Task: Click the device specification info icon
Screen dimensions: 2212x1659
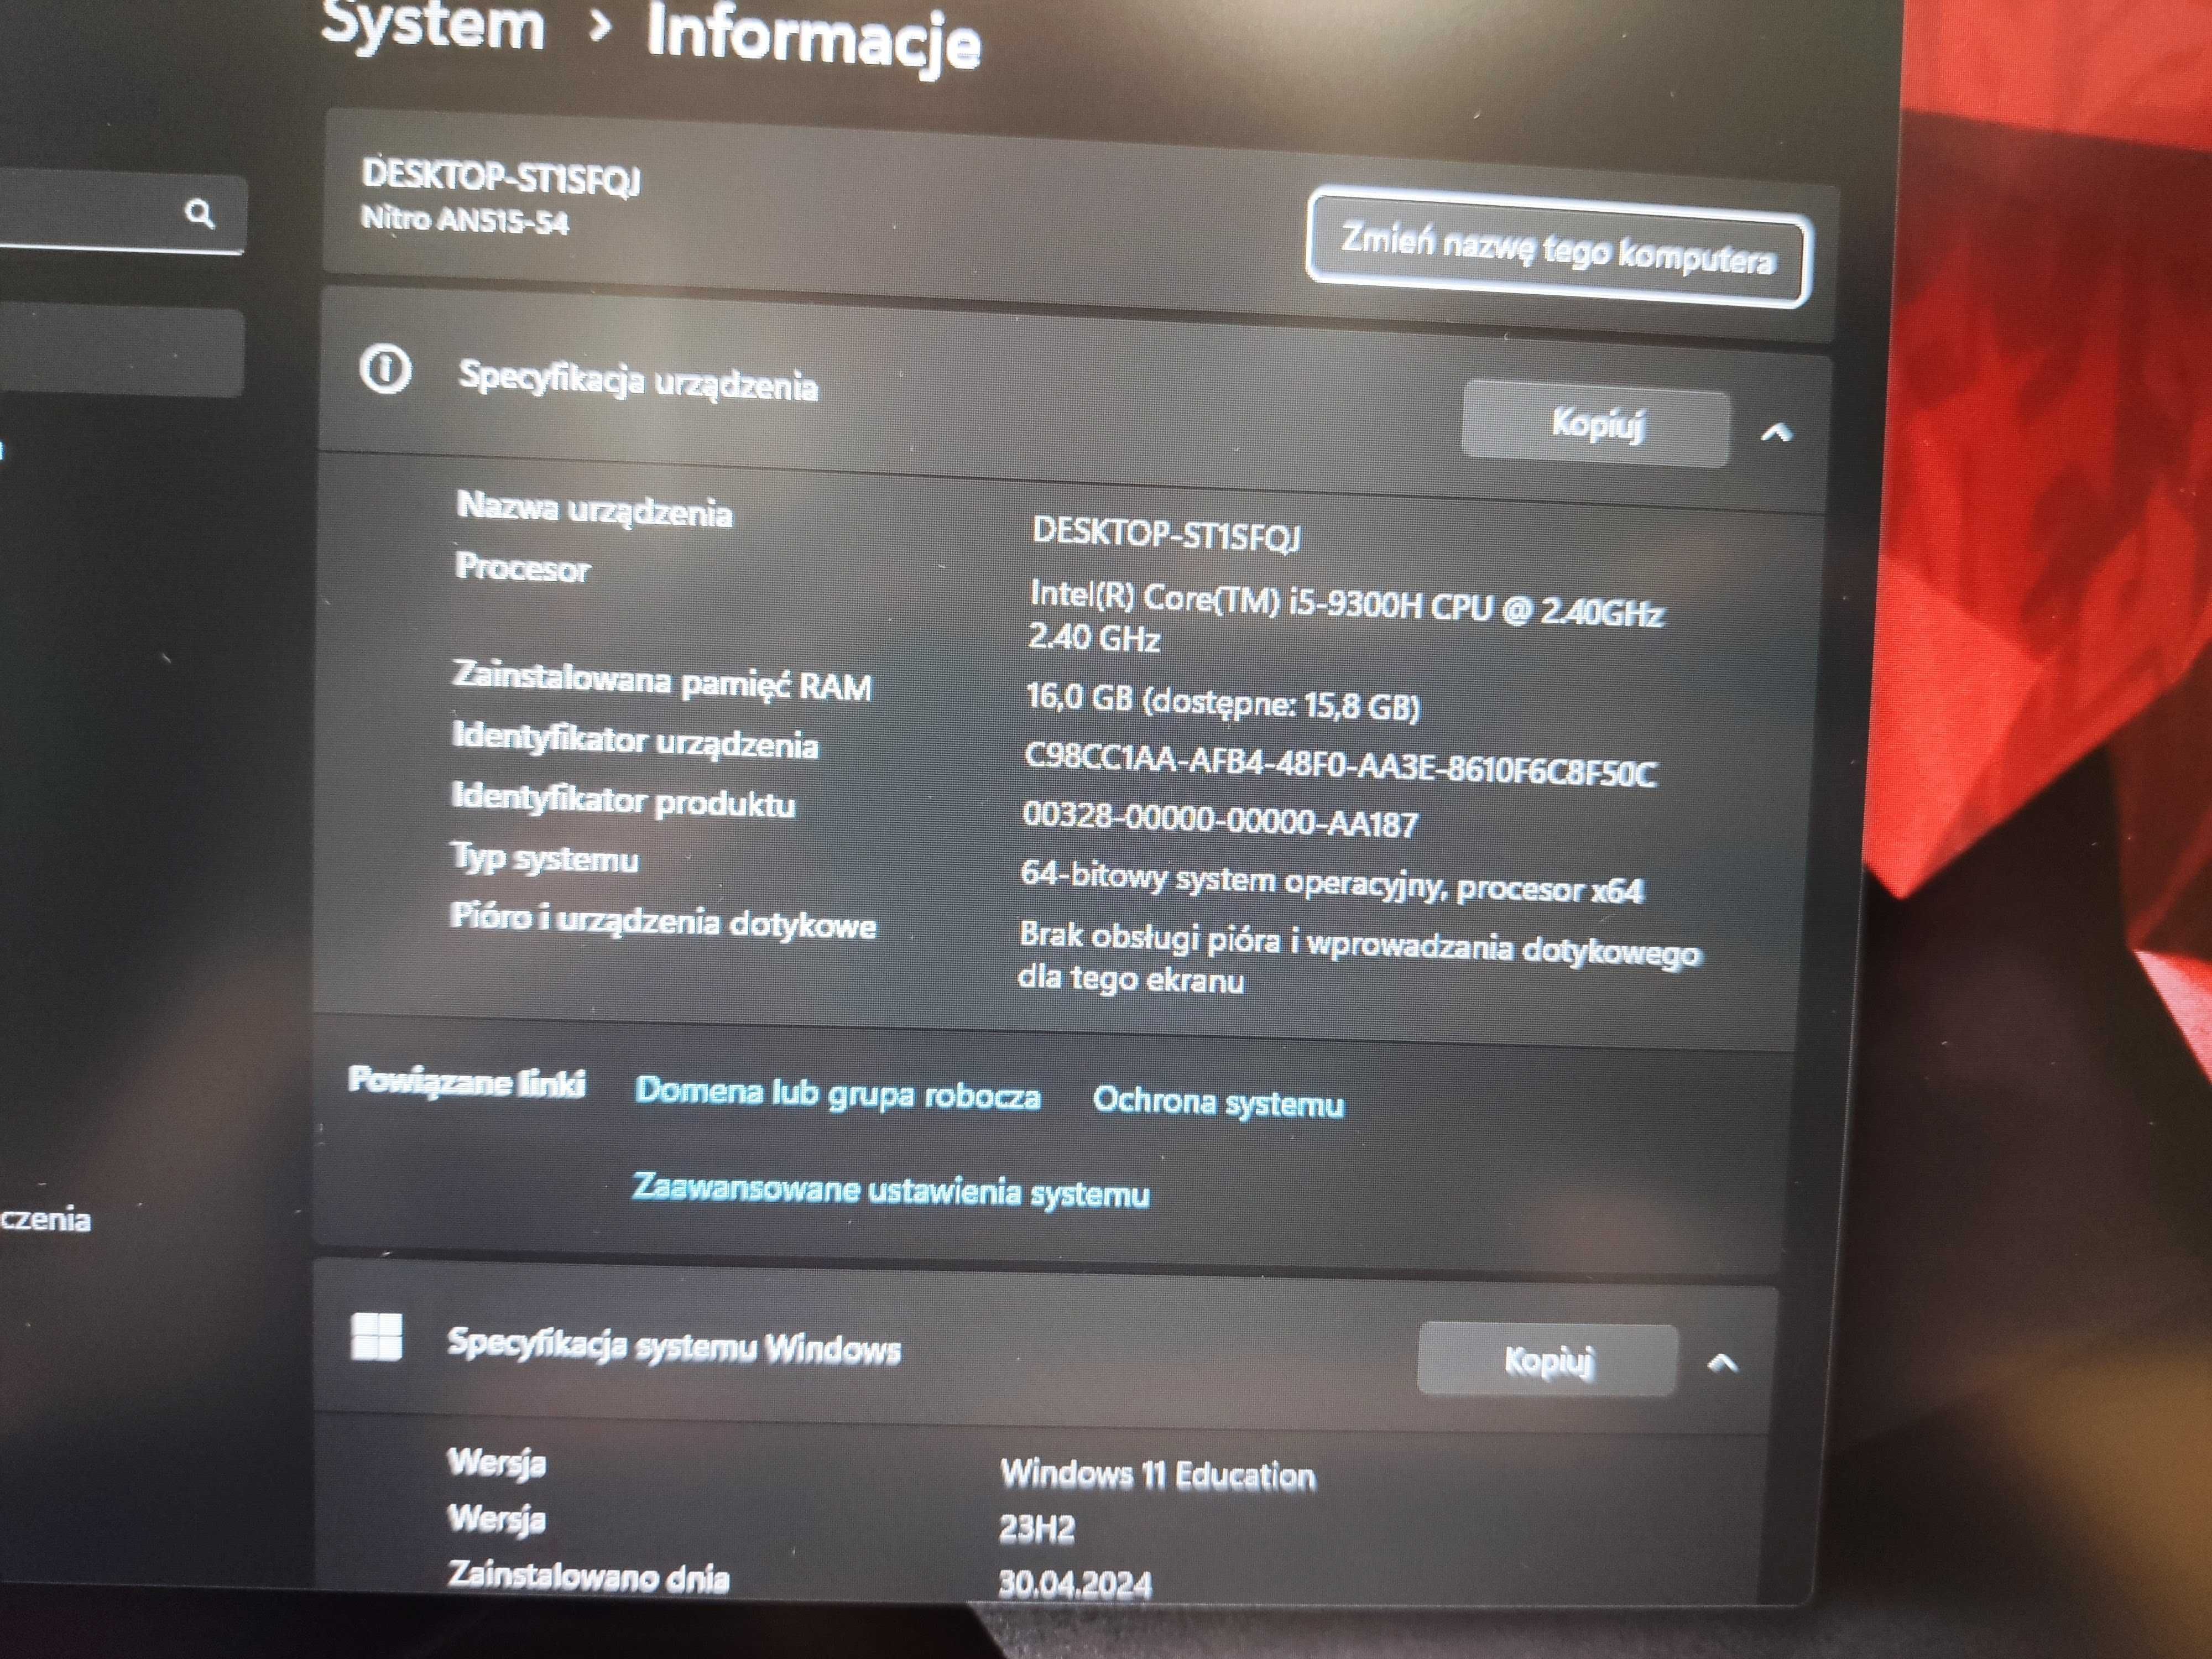Action: coord(385,370)
